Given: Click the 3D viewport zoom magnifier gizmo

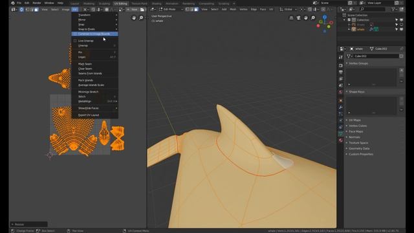Looking at the screenshot, I should pos(313,17).
